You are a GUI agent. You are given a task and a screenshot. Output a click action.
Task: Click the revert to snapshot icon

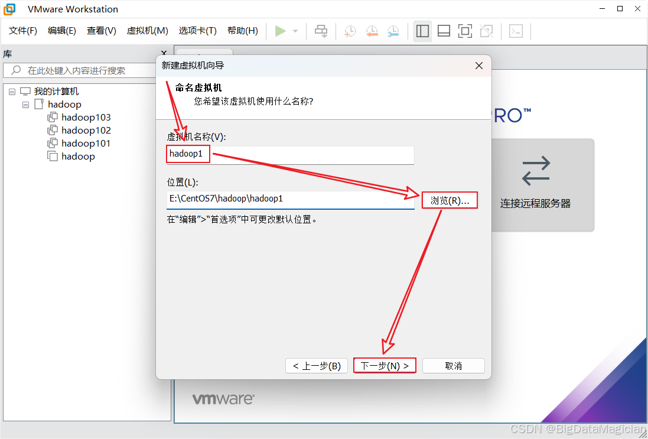coord(372,31)
